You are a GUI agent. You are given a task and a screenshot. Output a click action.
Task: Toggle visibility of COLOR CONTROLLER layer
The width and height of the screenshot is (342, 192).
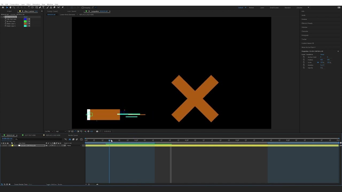click(2, 145)
